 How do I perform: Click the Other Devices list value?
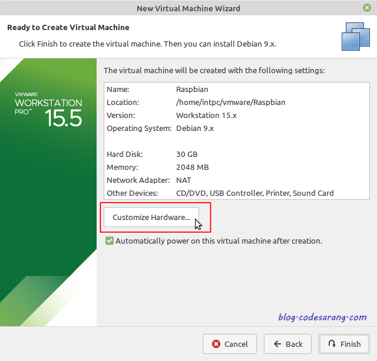click(x=255, y=193)
